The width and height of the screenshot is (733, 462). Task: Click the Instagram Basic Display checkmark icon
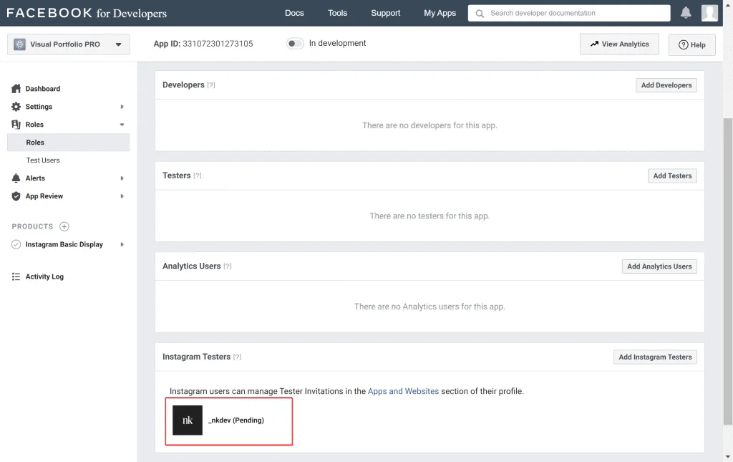point(16,244)
